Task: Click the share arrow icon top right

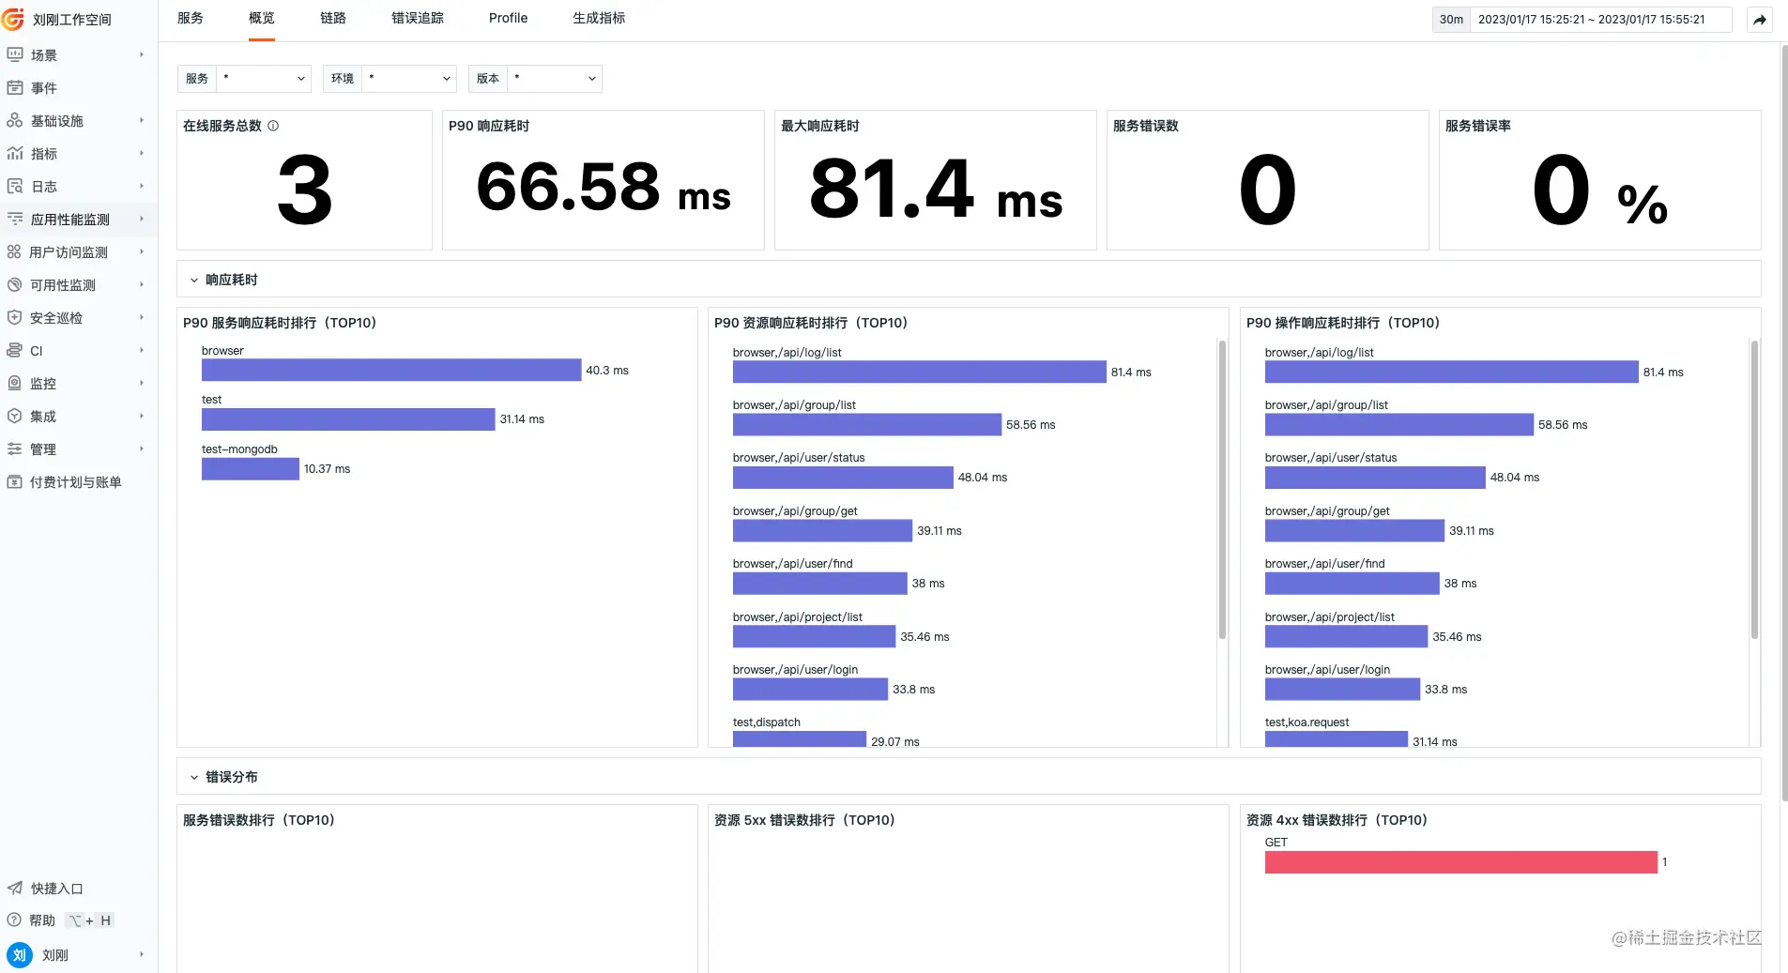Action: coord(1760,20)
